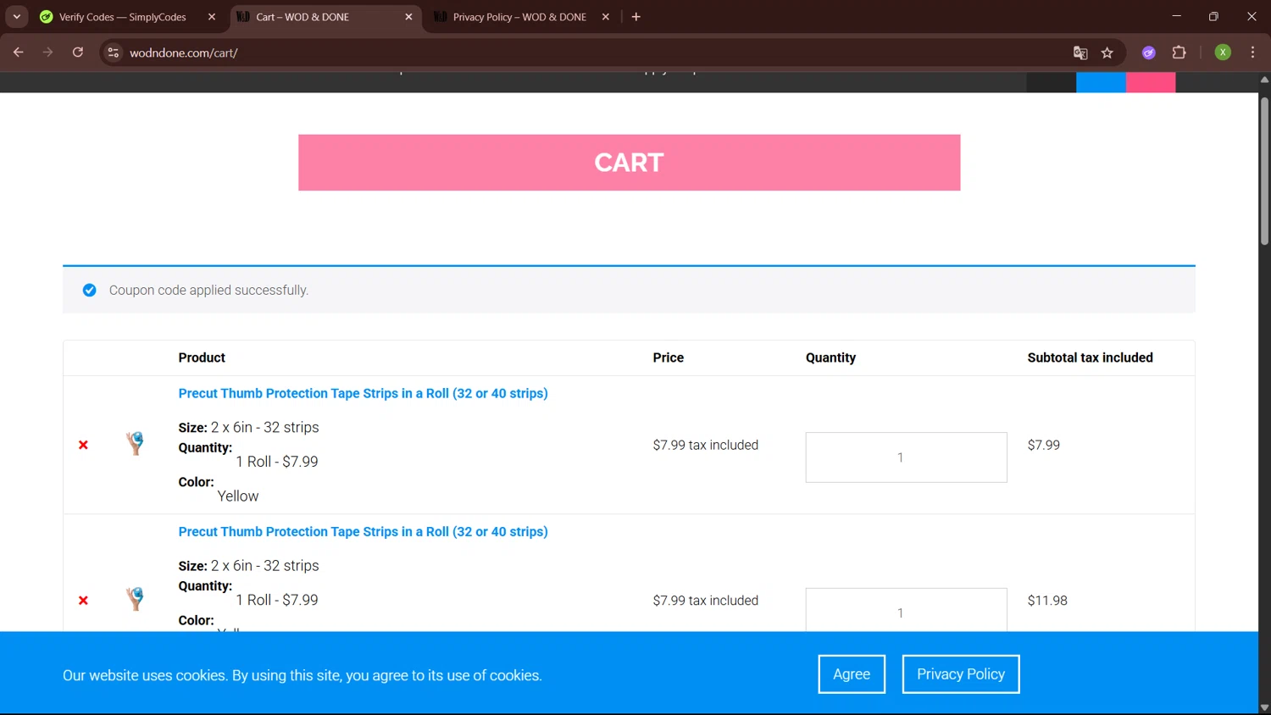Go back to previous page
1271x715 pixels.
pos(19,53)
